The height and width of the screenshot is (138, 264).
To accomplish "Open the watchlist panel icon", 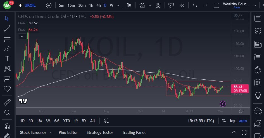I will 258,18.
